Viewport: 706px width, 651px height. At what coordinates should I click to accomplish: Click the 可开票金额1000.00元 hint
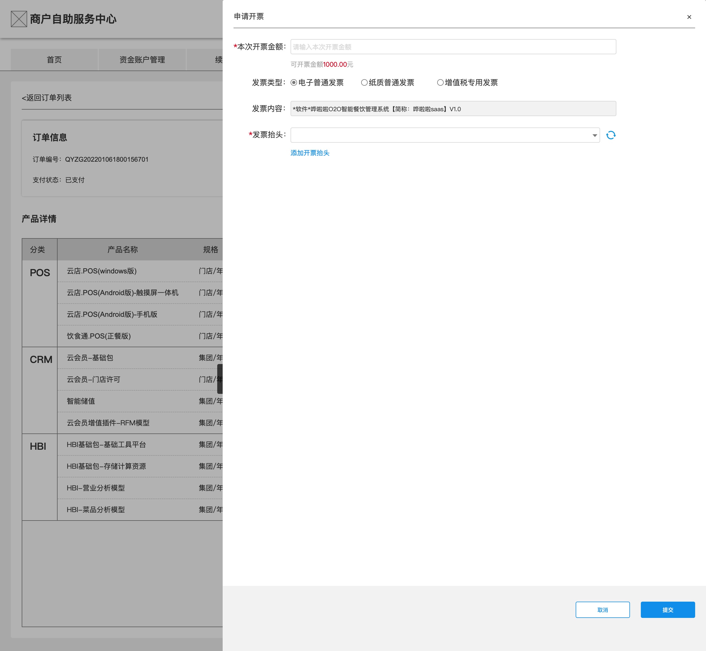322,65
